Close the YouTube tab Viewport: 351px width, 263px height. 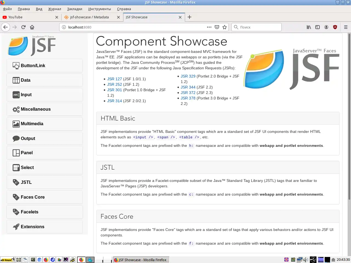[57, 17]
